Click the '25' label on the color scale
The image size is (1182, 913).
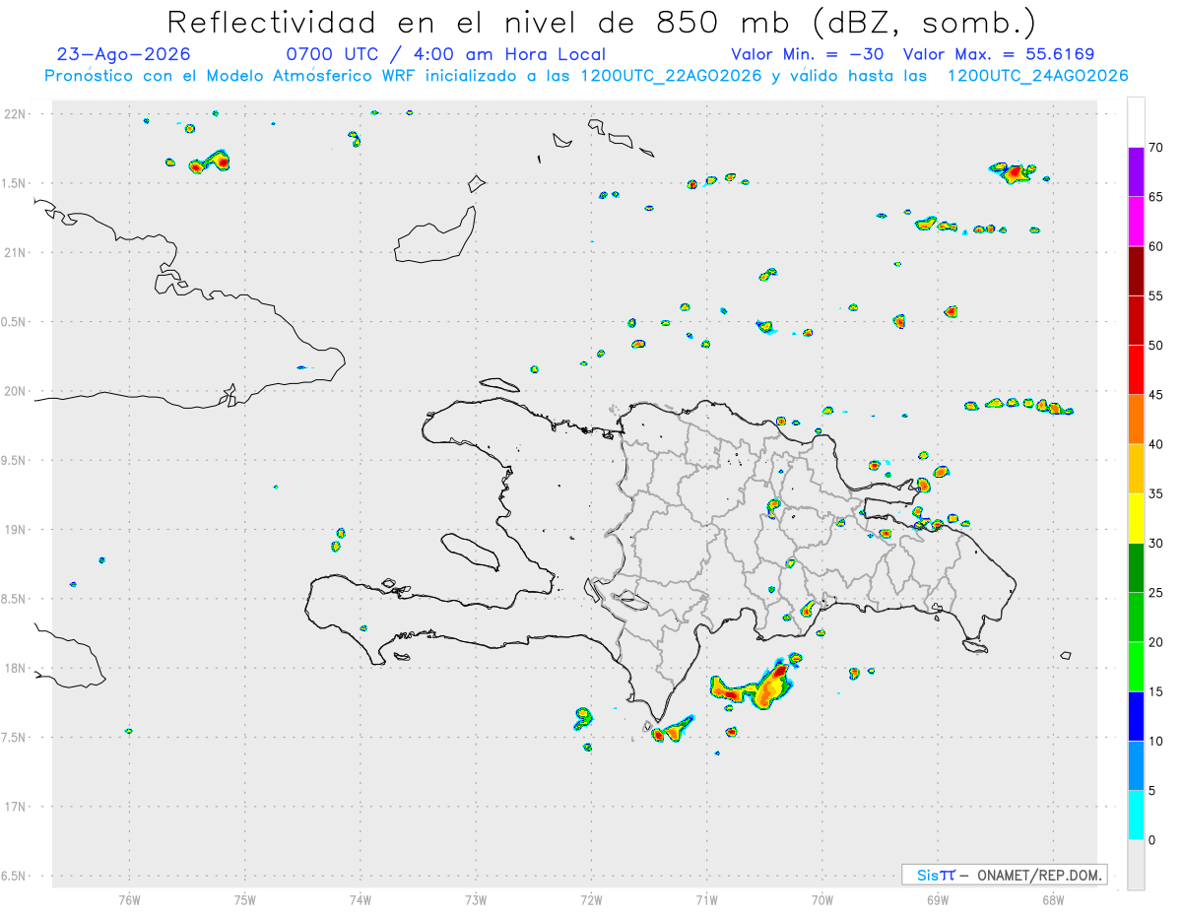tap(1156, 593)
